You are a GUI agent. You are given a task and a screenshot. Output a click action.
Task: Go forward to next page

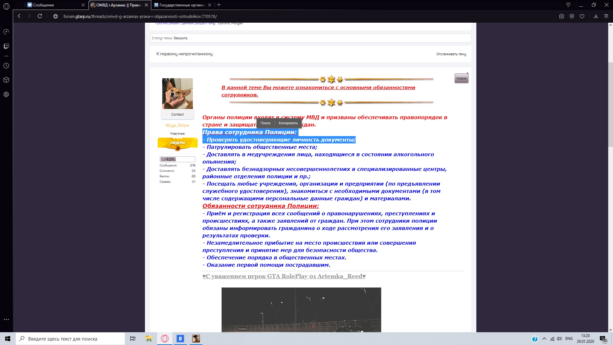(29, 16)
